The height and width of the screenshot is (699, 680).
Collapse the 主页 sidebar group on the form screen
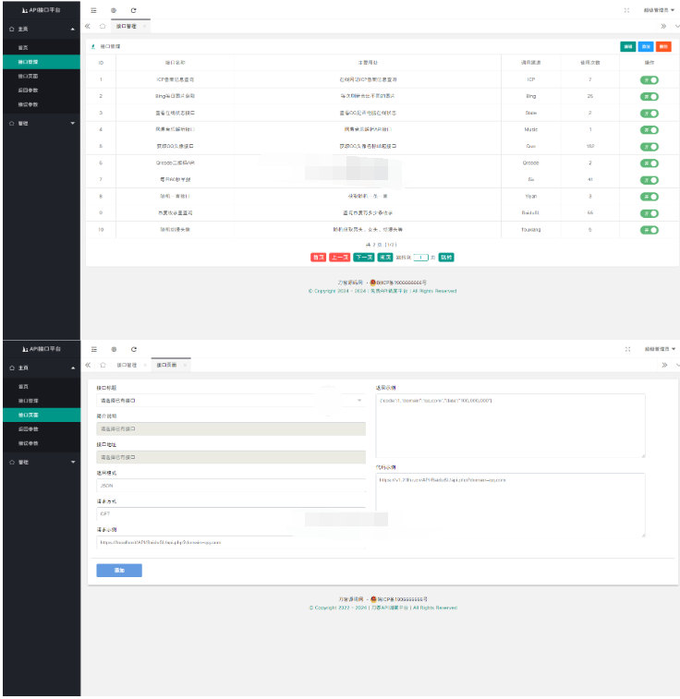(41, 368)
